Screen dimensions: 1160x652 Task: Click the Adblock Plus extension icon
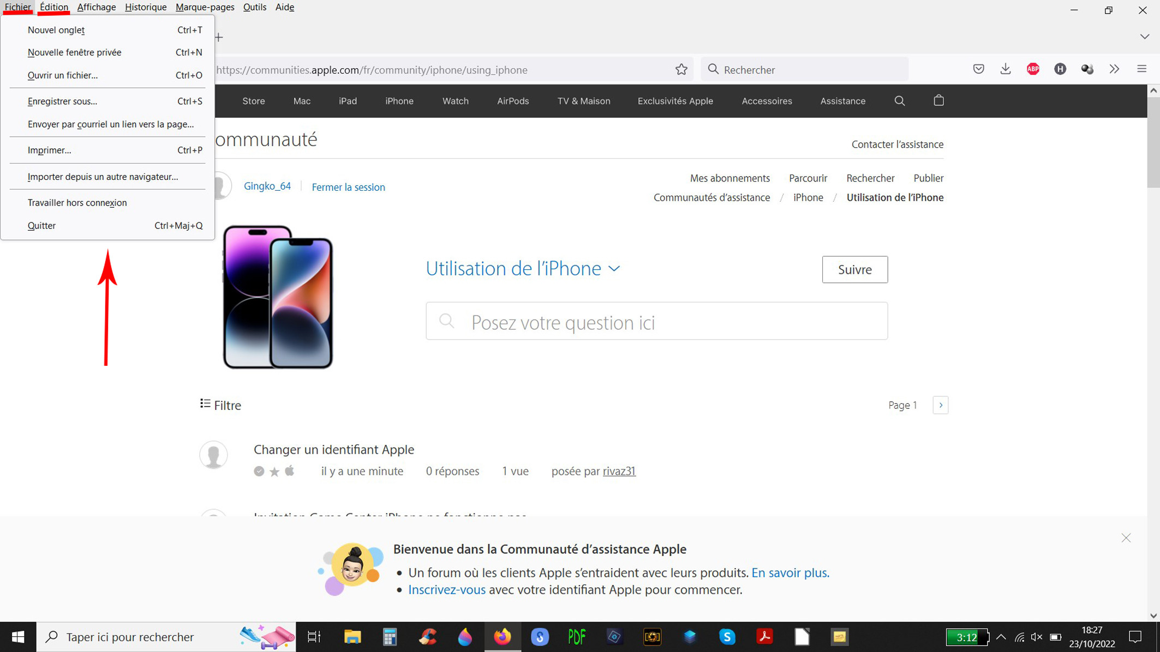[x=1032, y=69]
